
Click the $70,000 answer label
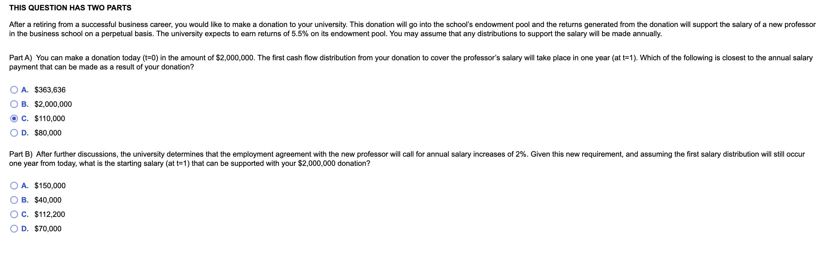[47, 228]
